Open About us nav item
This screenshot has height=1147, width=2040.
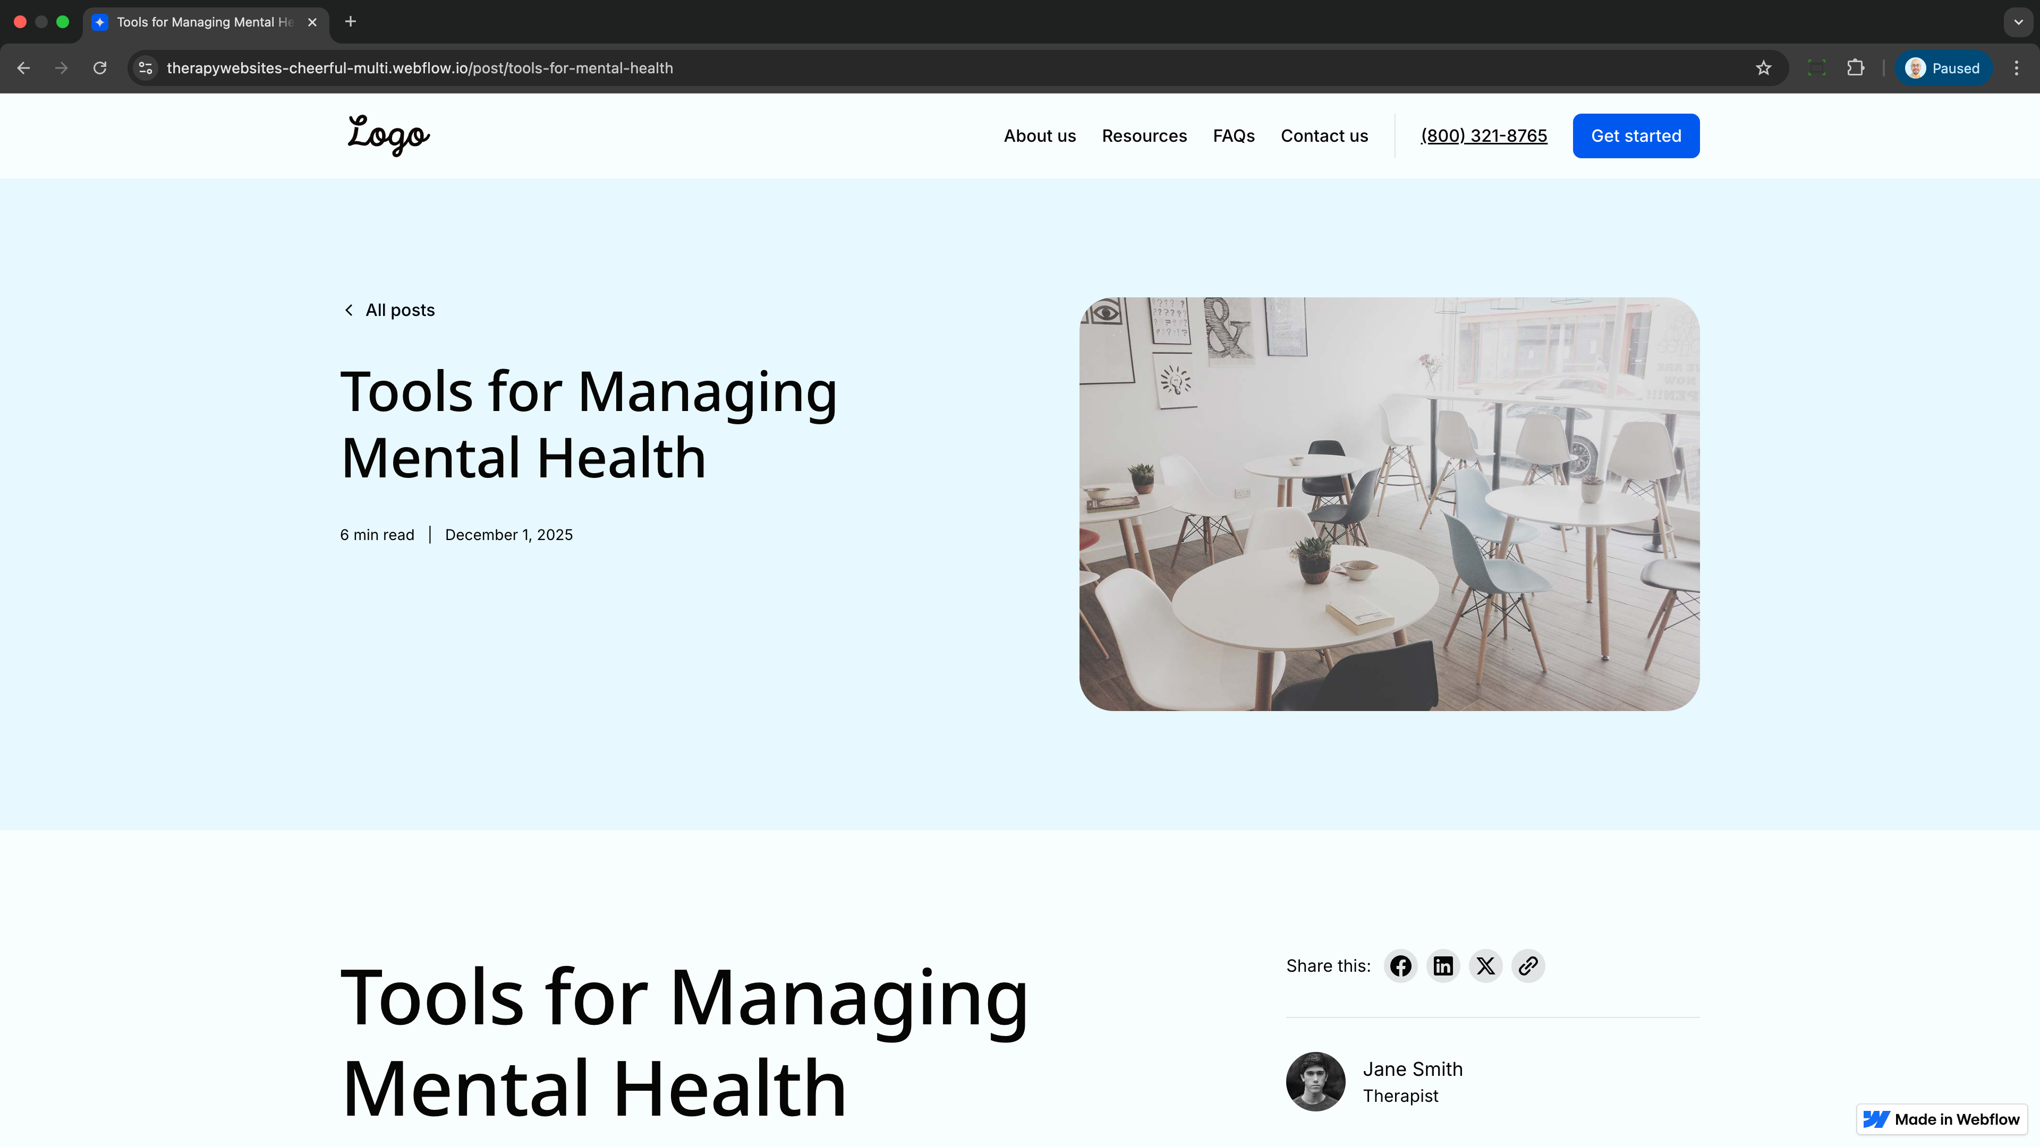1039,136
